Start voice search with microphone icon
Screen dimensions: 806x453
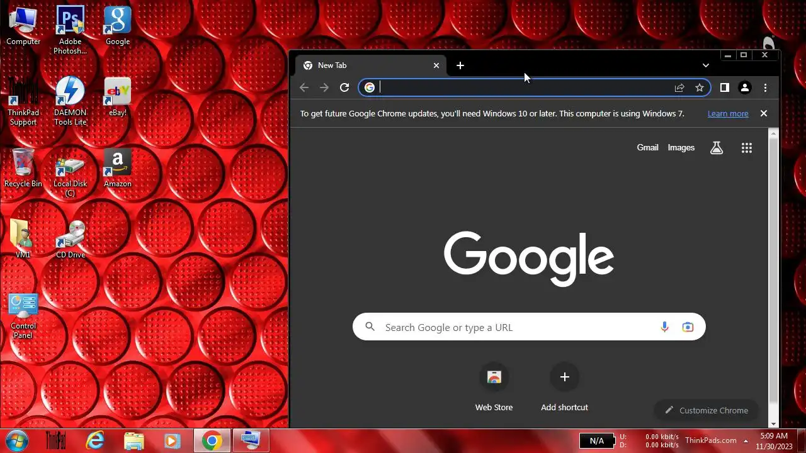coord(664,327)
